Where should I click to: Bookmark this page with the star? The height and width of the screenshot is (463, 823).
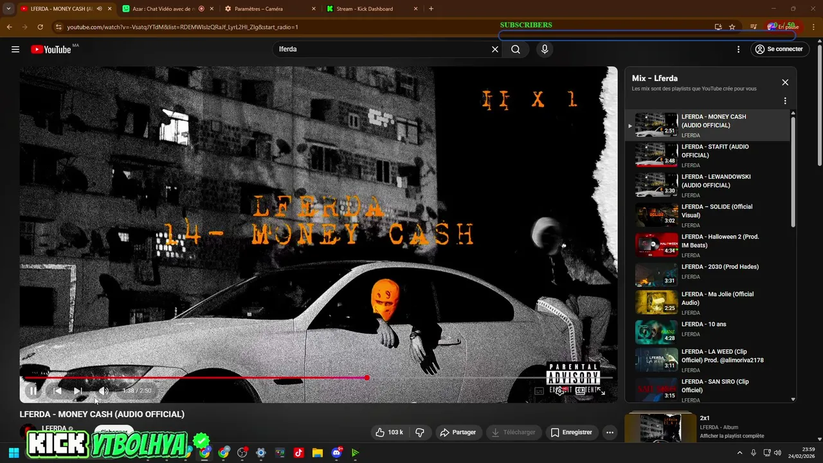click(x=732, y=27)
